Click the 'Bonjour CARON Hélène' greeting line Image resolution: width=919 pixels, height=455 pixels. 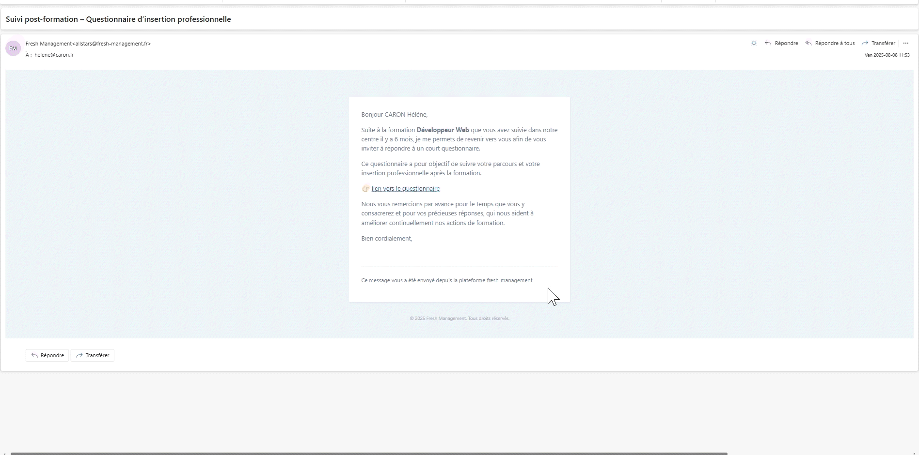pos(394,115)
